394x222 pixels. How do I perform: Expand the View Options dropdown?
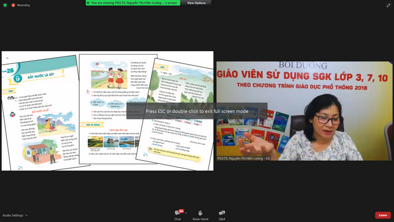pyautogui.click(x=196, y=3)
